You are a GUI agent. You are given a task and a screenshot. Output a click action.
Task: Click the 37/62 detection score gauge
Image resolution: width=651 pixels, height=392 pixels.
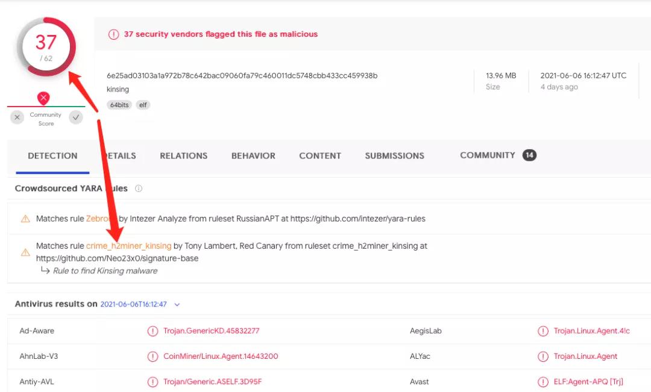tap(46, 47)
